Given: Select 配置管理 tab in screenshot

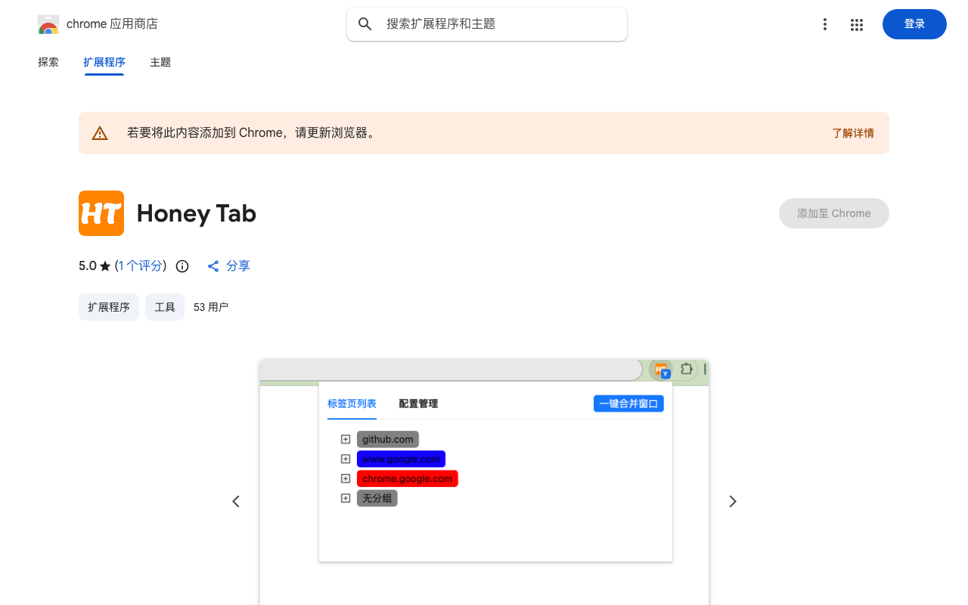Looking at the screenshot, I should 418,404.
